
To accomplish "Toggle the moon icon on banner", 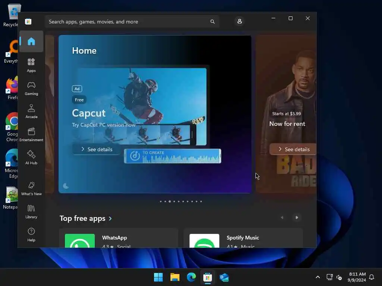I will point(66,186).
